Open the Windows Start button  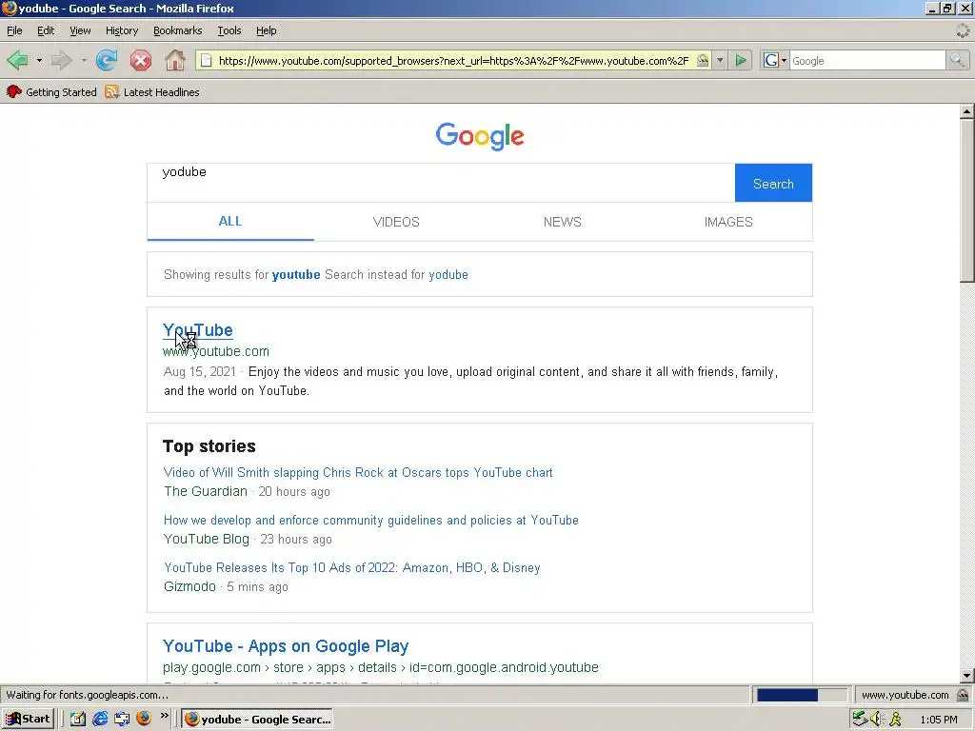coord(28,720)
